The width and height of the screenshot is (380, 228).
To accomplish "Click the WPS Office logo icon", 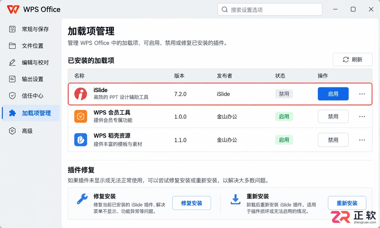I will coord(13,9).
